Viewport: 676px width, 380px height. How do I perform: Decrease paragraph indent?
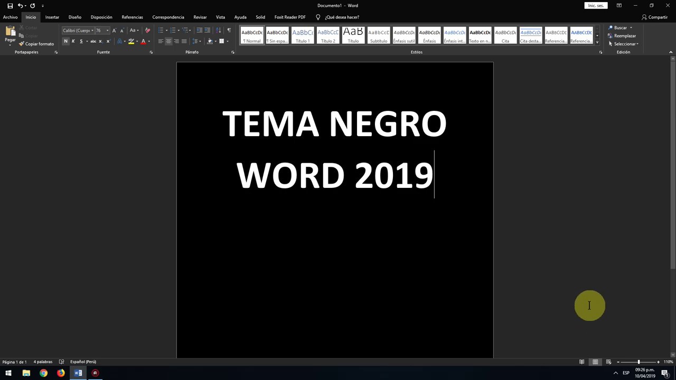click(x=199, y=30)
